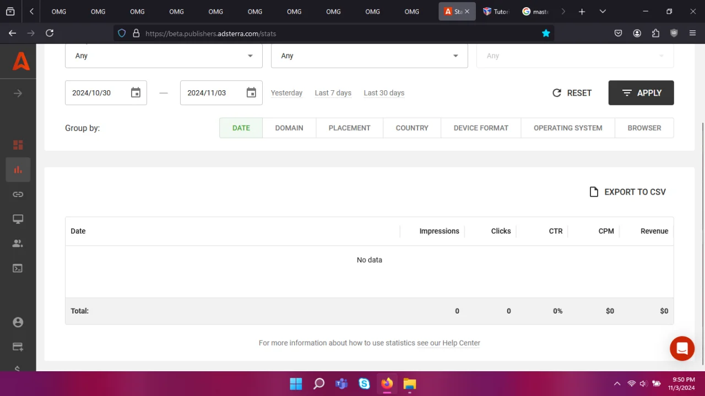The width and height of the screenshot is (705, 396).
Task: Open the Statistics bar-chart sidebar icon
Action: point(18,169)
